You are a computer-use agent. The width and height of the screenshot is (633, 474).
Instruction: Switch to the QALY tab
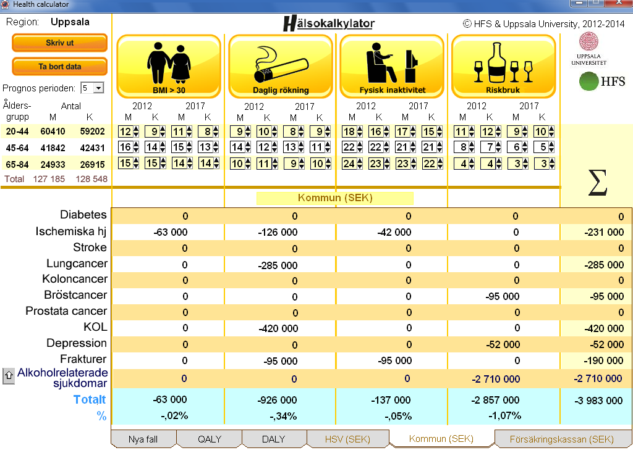click(x=210, y=439)
